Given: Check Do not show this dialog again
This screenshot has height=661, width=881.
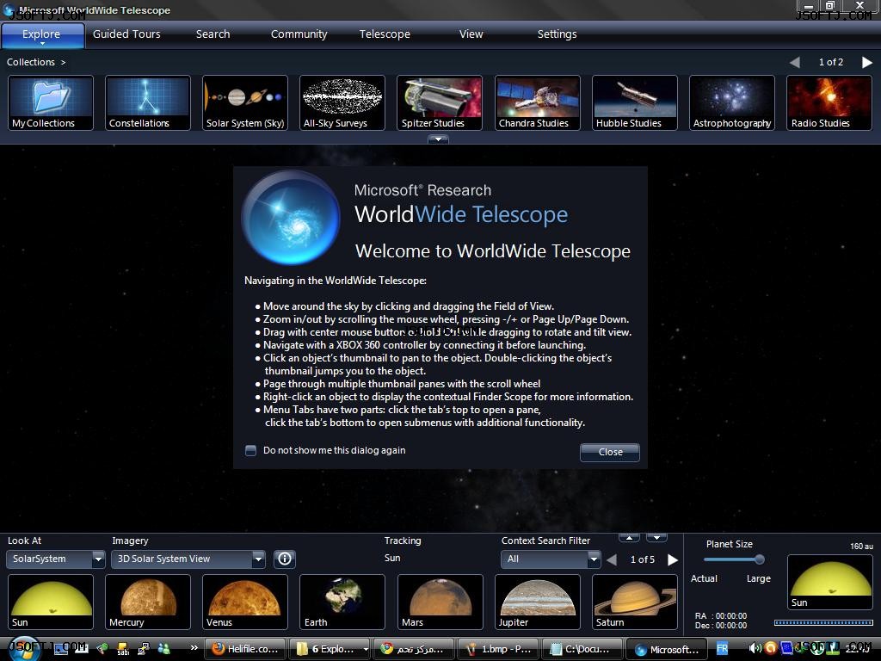Looking at the screenshot, I should (250, 450).
